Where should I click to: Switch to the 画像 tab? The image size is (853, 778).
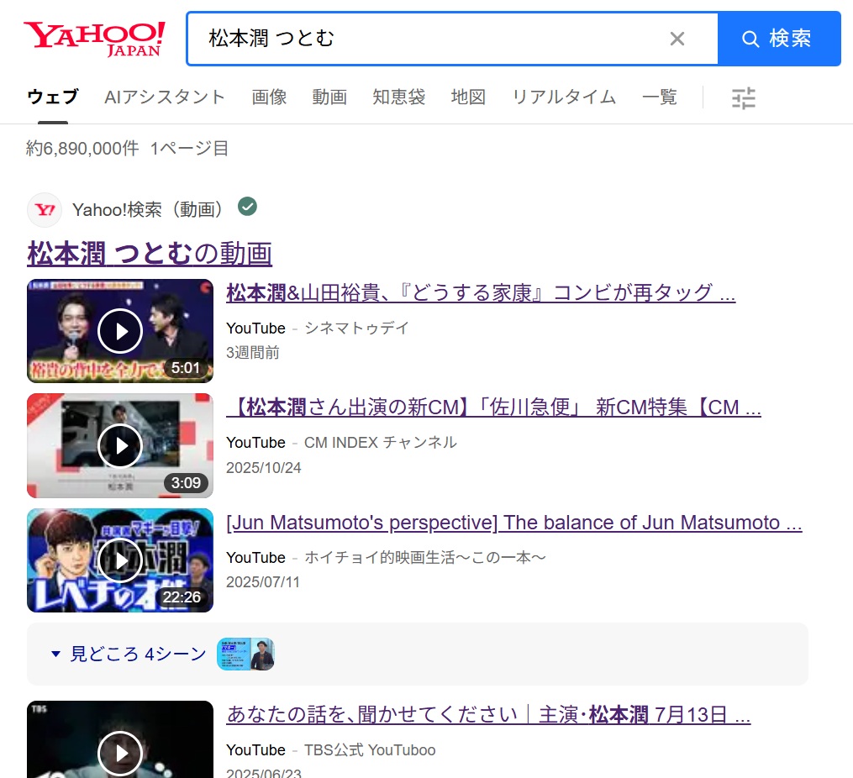pos(269,97)
